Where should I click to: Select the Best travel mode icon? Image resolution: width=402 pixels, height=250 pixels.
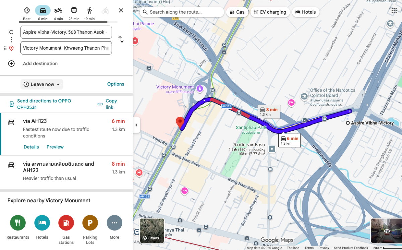(27, 13)
